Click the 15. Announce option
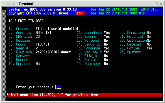Image resolution: width=165 pixels, height=103 pixels. [88, 48]
